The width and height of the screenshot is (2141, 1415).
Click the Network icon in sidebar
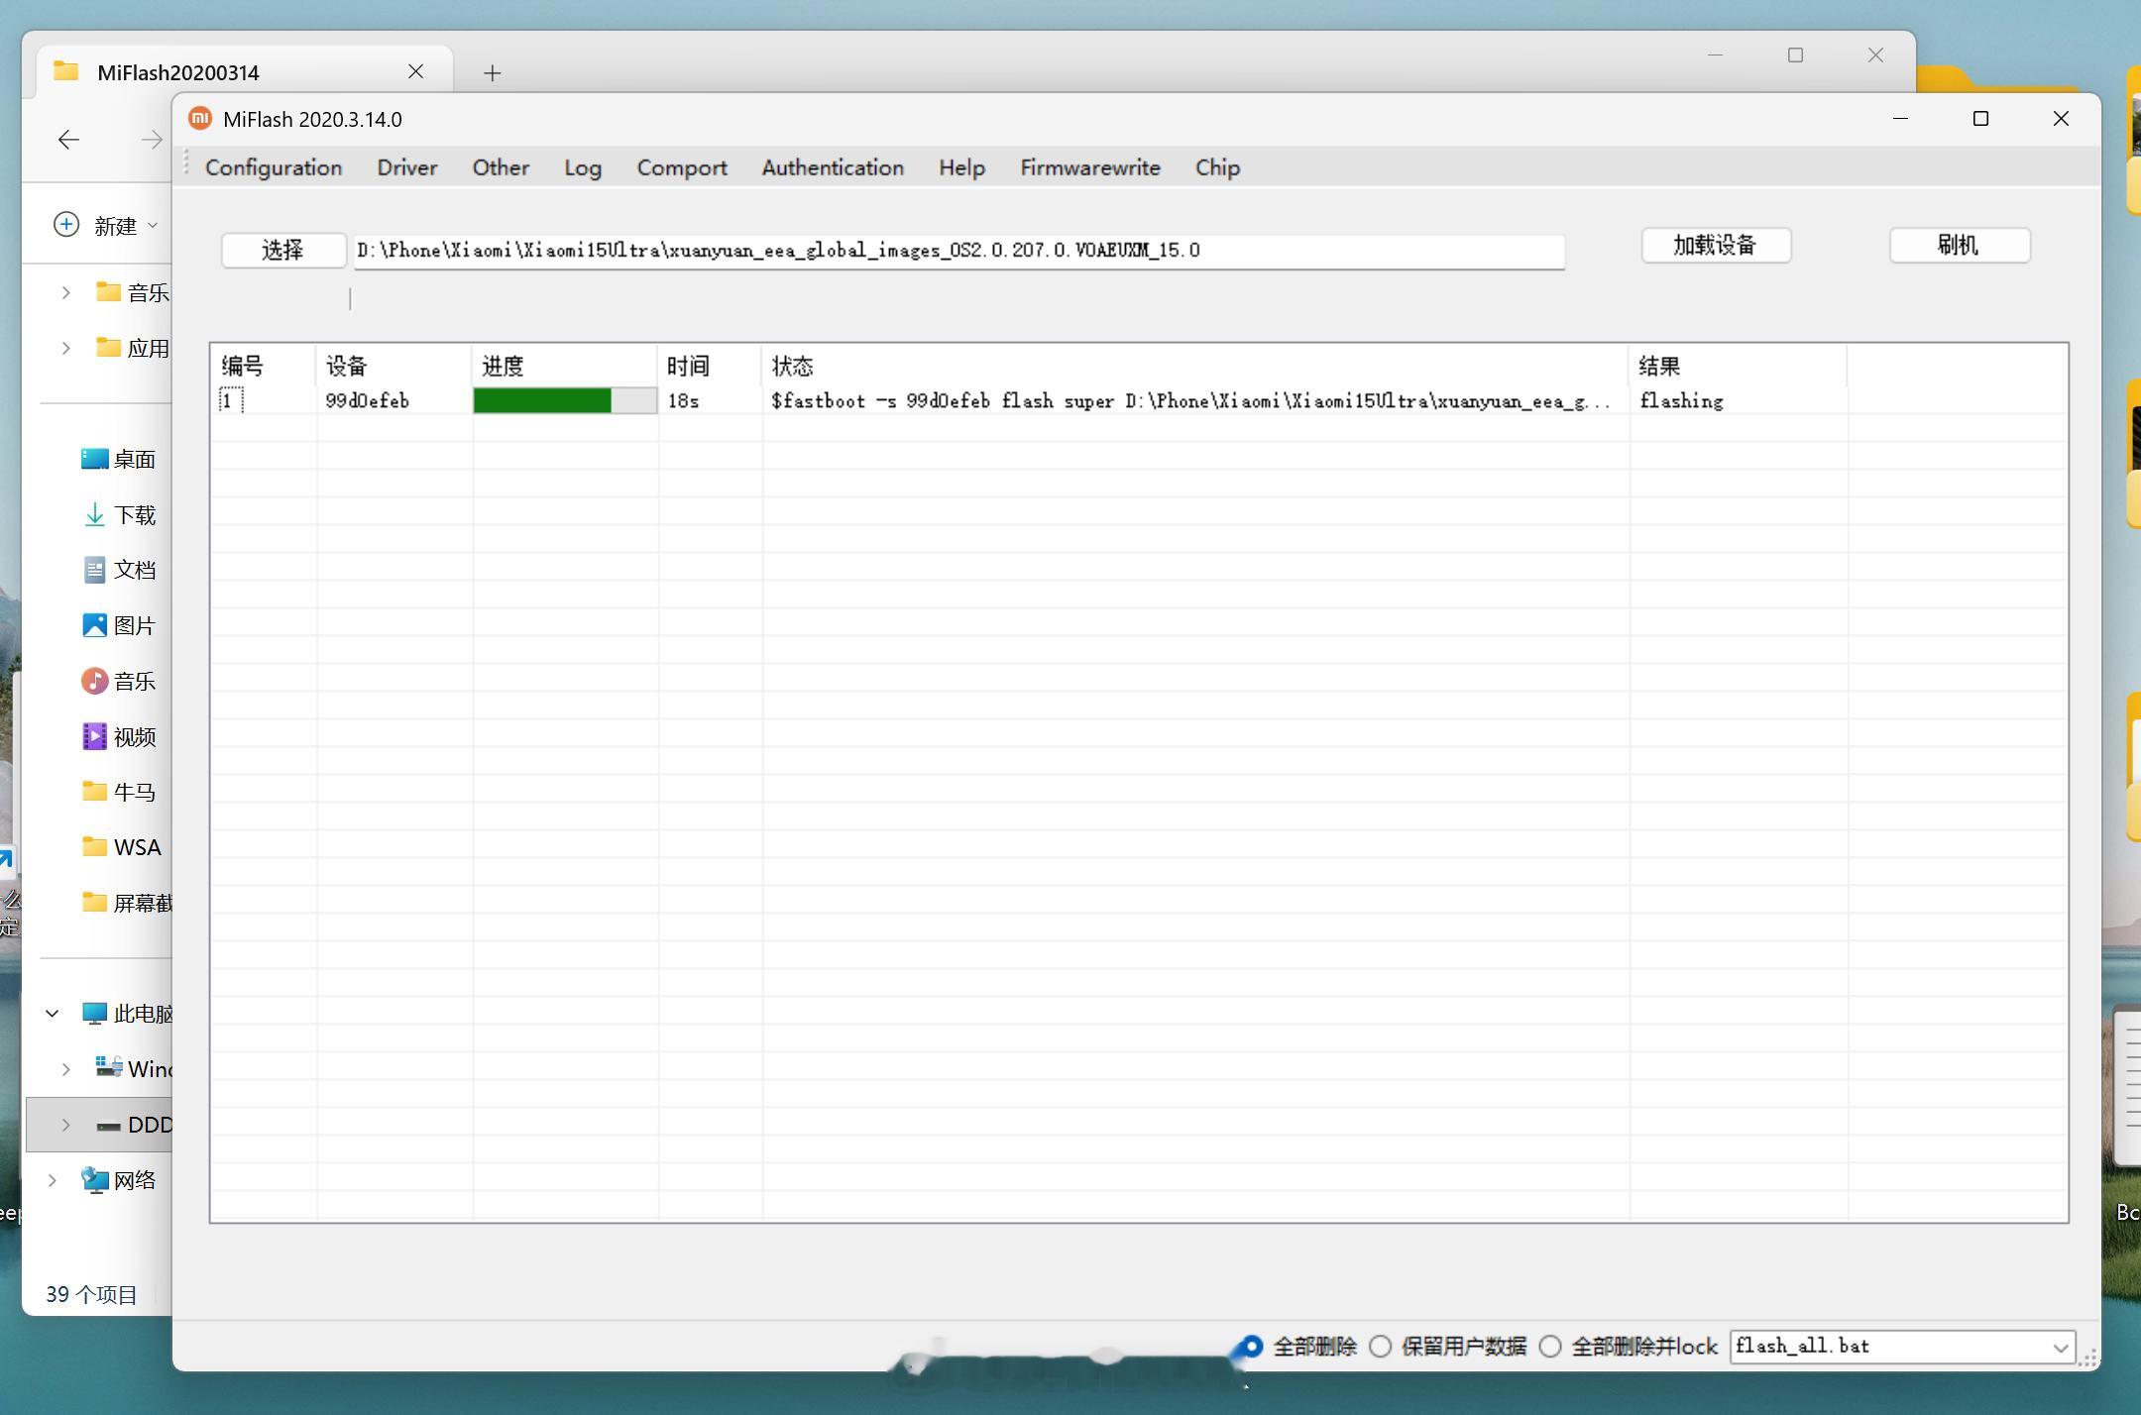click(94, 1180)
